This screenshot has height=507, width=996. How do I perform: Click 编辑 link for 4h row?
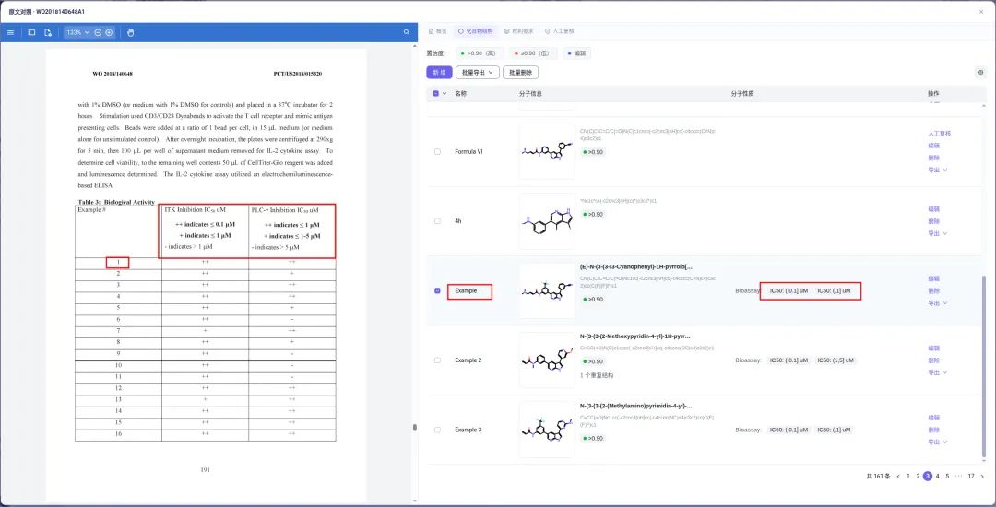point(933,208)
